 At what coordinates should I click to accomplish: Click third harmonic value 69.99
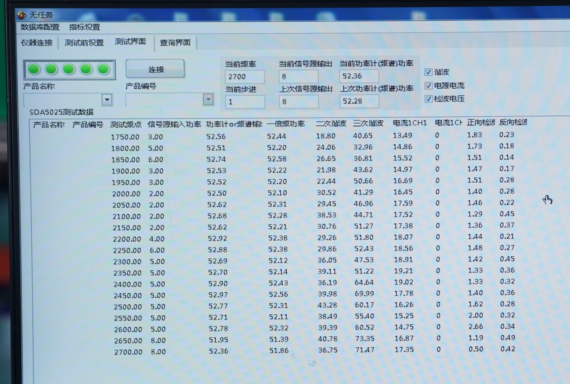[364, 294]
